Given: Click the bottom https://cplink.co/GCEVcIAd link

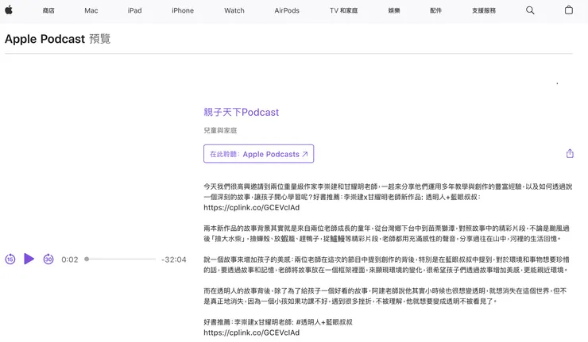Looking at the screenshot, I should 252,332.
